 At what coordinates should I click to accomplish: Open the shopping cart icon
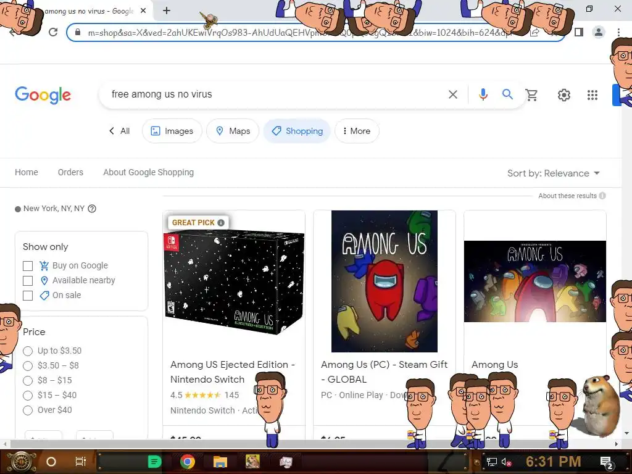click(x=531, y=95)
